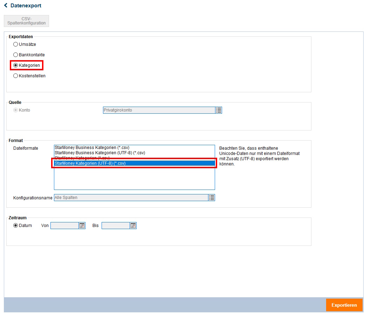
Task: Open the Konfigurationsname list icon
Action: pyautogui.click(x=212, y=198)
